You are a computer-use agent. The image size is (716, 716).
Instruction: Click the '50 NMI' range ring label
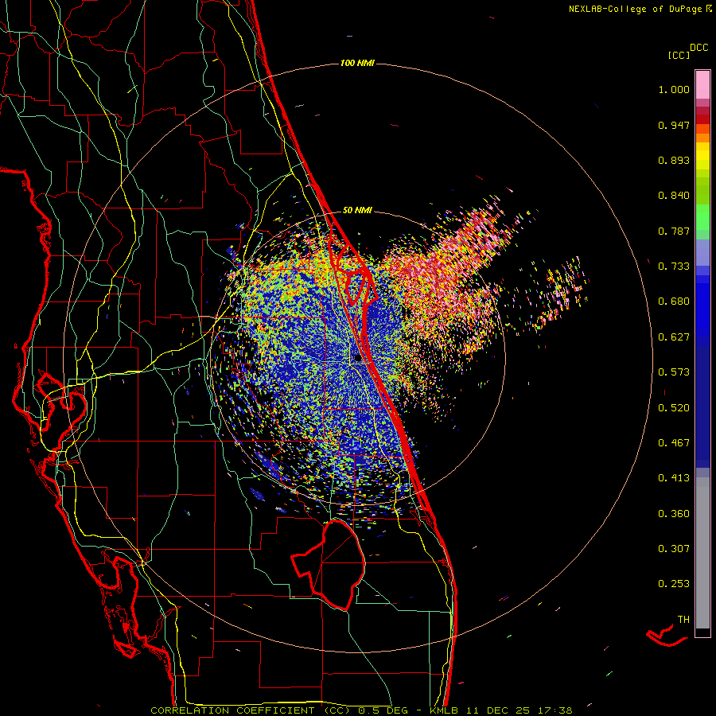pos(357,210)
